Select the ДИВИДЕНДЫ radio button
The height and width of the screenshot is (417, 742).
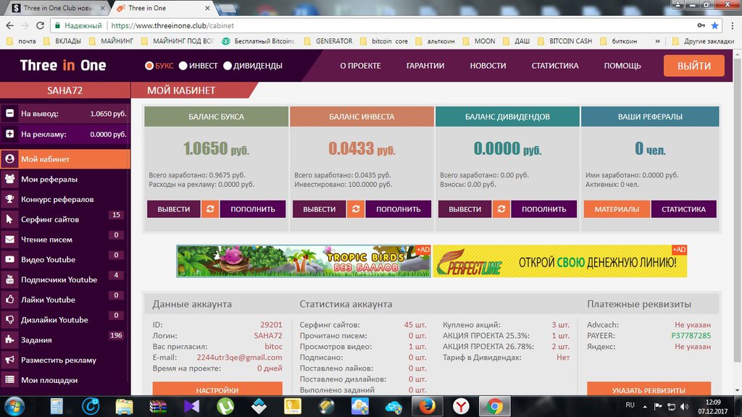228,66
